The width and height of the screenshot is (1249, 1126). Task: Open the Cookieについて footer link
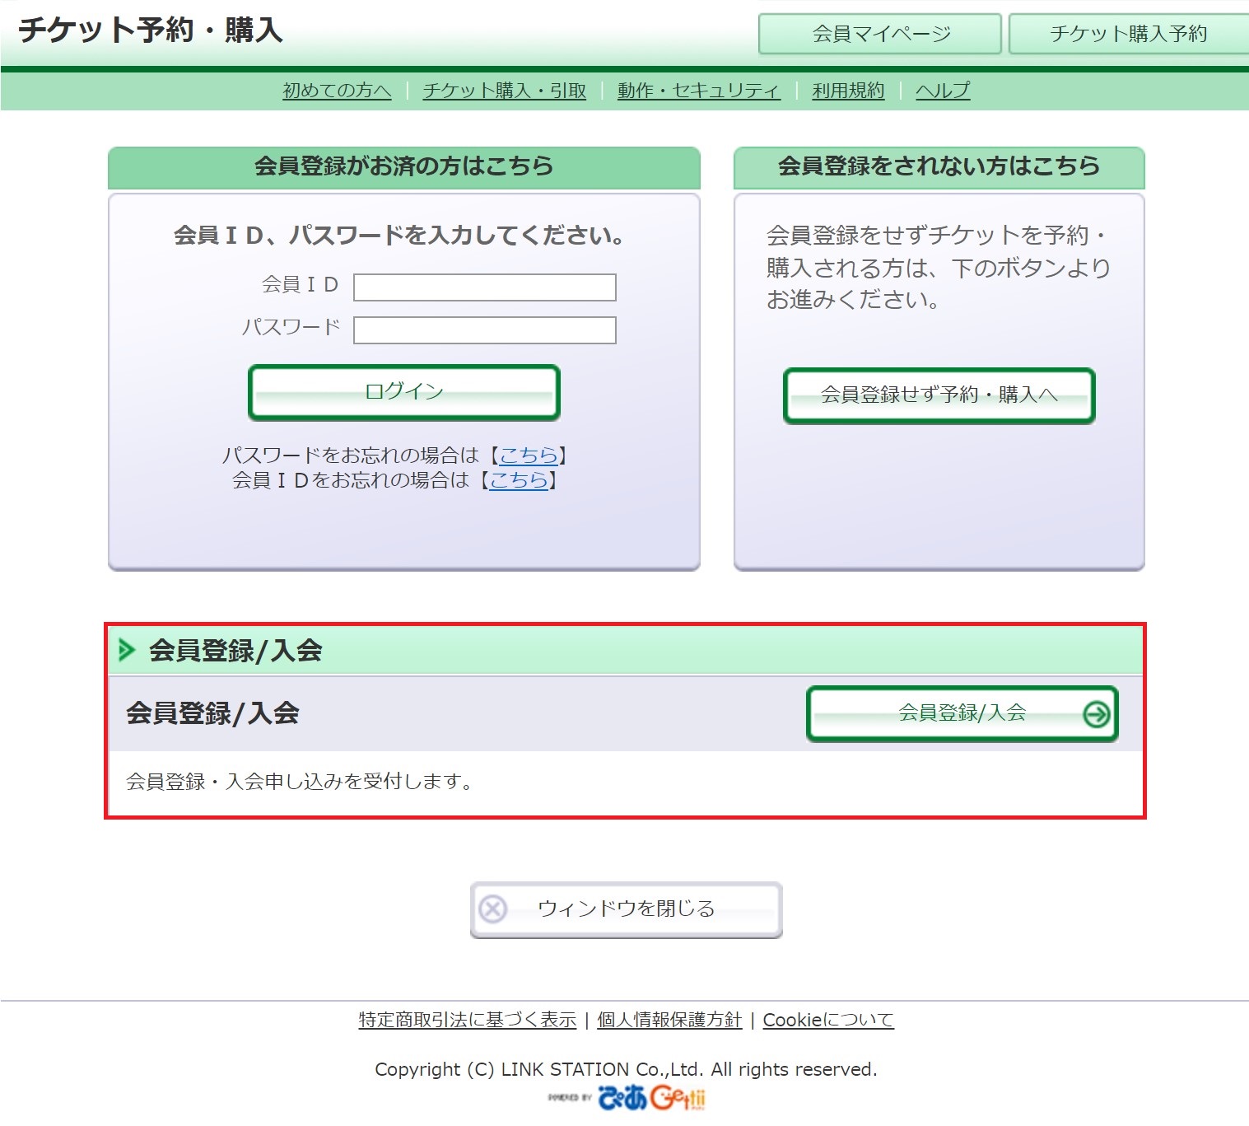827,1020
